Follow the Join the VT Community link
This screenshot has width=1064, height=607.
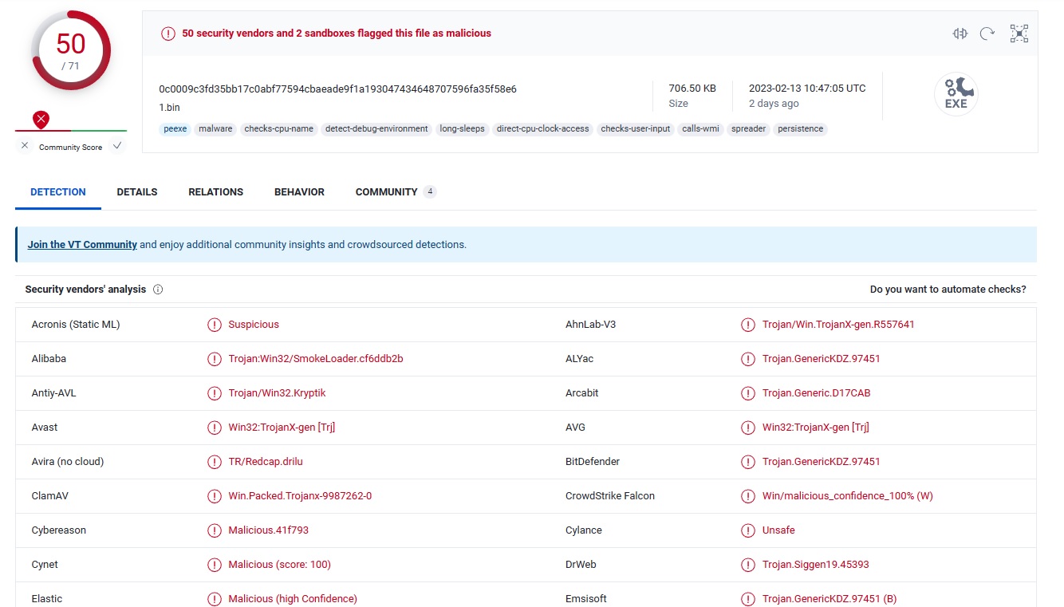click(82, 245)
